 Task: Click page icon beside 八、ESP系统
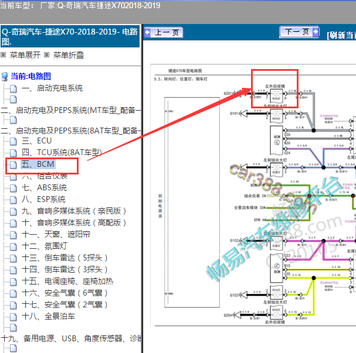click(x=13, y=200)
